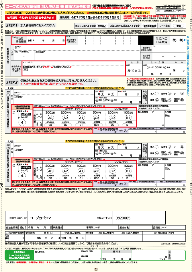
Task: Select 男 ① in the member 性別 box
Action: click(x=132, y=71)
